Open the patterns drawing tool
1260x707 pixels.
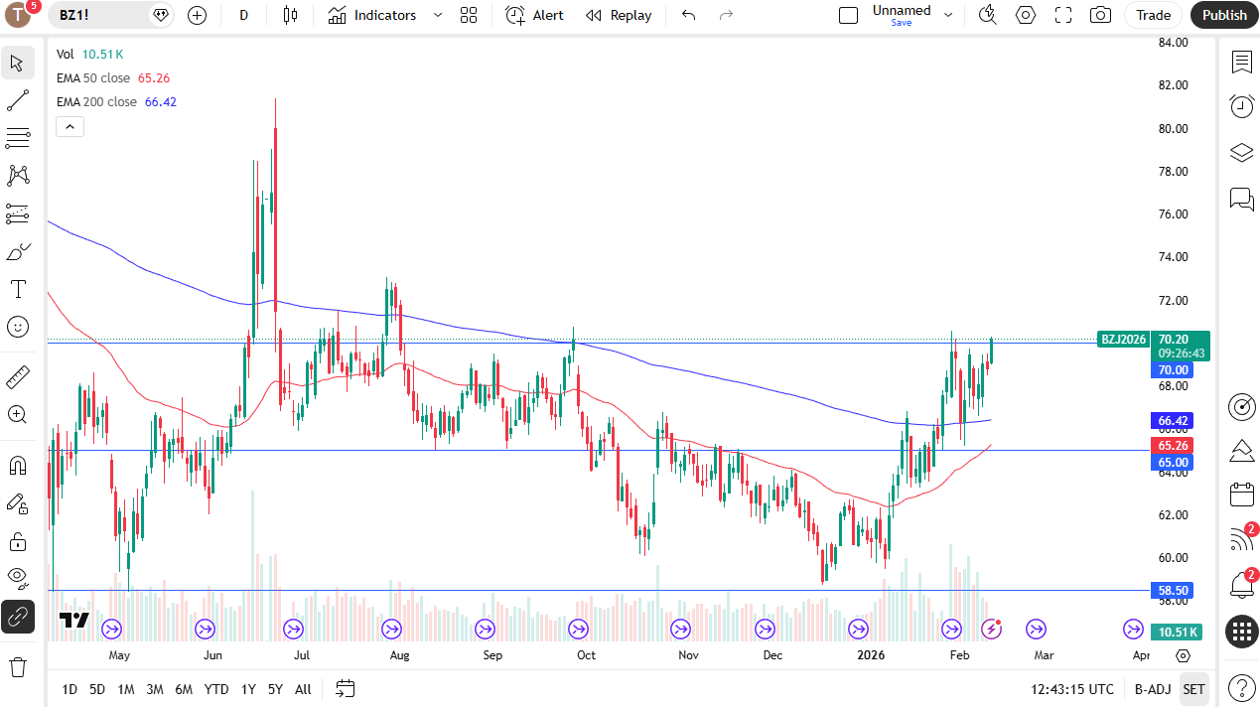18,176
